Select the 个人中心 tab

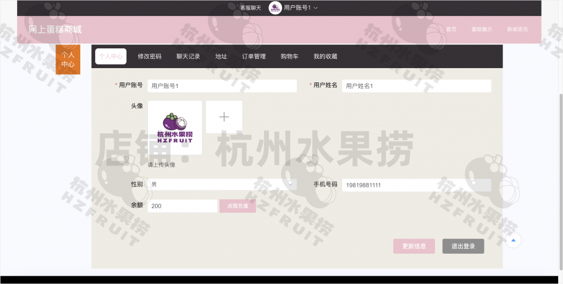111,56
